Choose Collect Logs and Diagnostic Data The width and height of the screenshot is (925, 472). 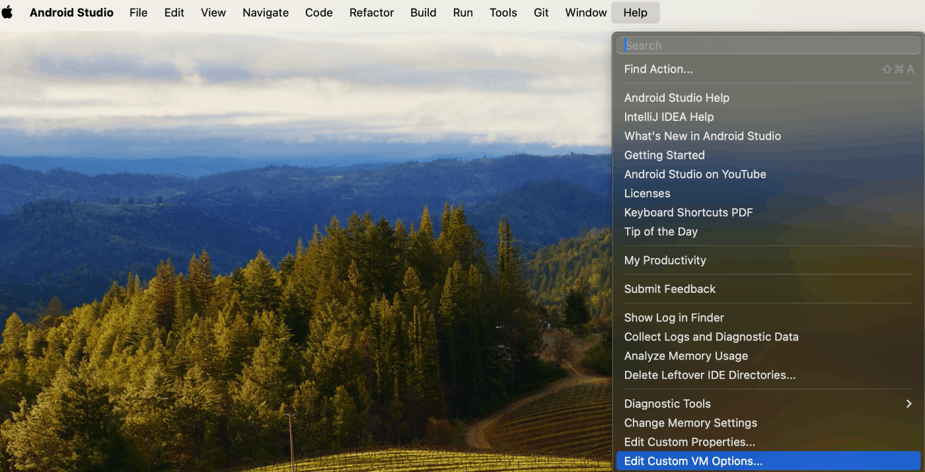click(768, 336)
